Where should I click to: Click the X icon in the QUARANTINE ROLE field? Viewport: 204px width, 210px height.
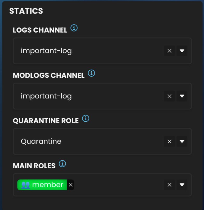coord(169,141)
